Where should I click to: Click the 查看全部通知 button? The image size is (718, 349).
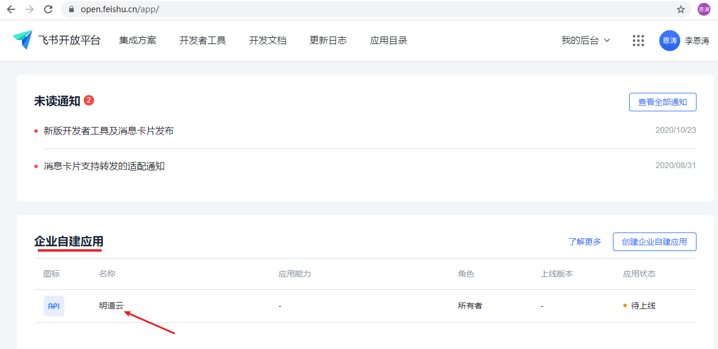point(663,102)
